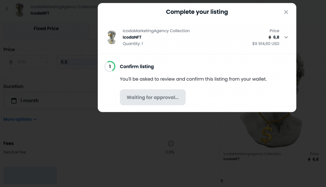Click the NFT bust thumbnail in dialog

112,37
